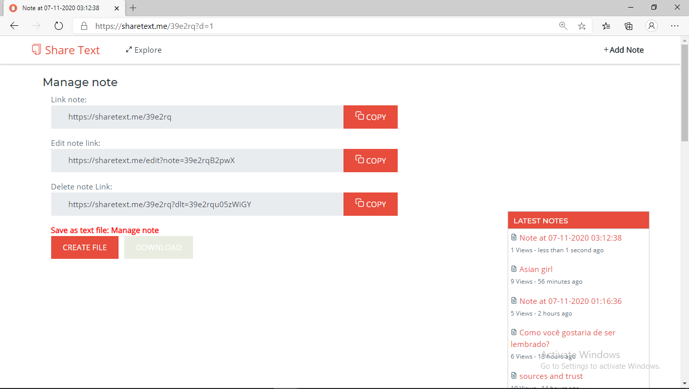Open site information via the lock icon
Viewport: 689px width, 389px height.
click(84, 26)
